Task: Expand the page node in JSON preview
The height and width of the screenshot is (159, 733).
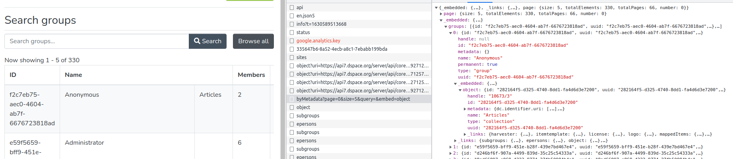Action: pos(441,14)
